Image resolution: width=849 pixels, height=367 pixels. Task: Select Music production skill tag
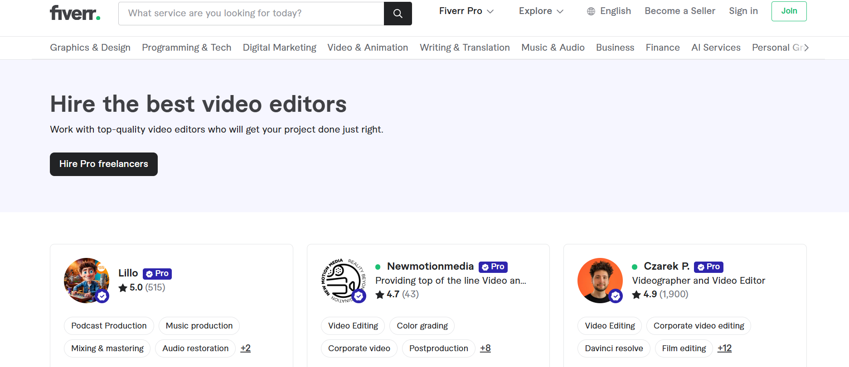point(199,326)
